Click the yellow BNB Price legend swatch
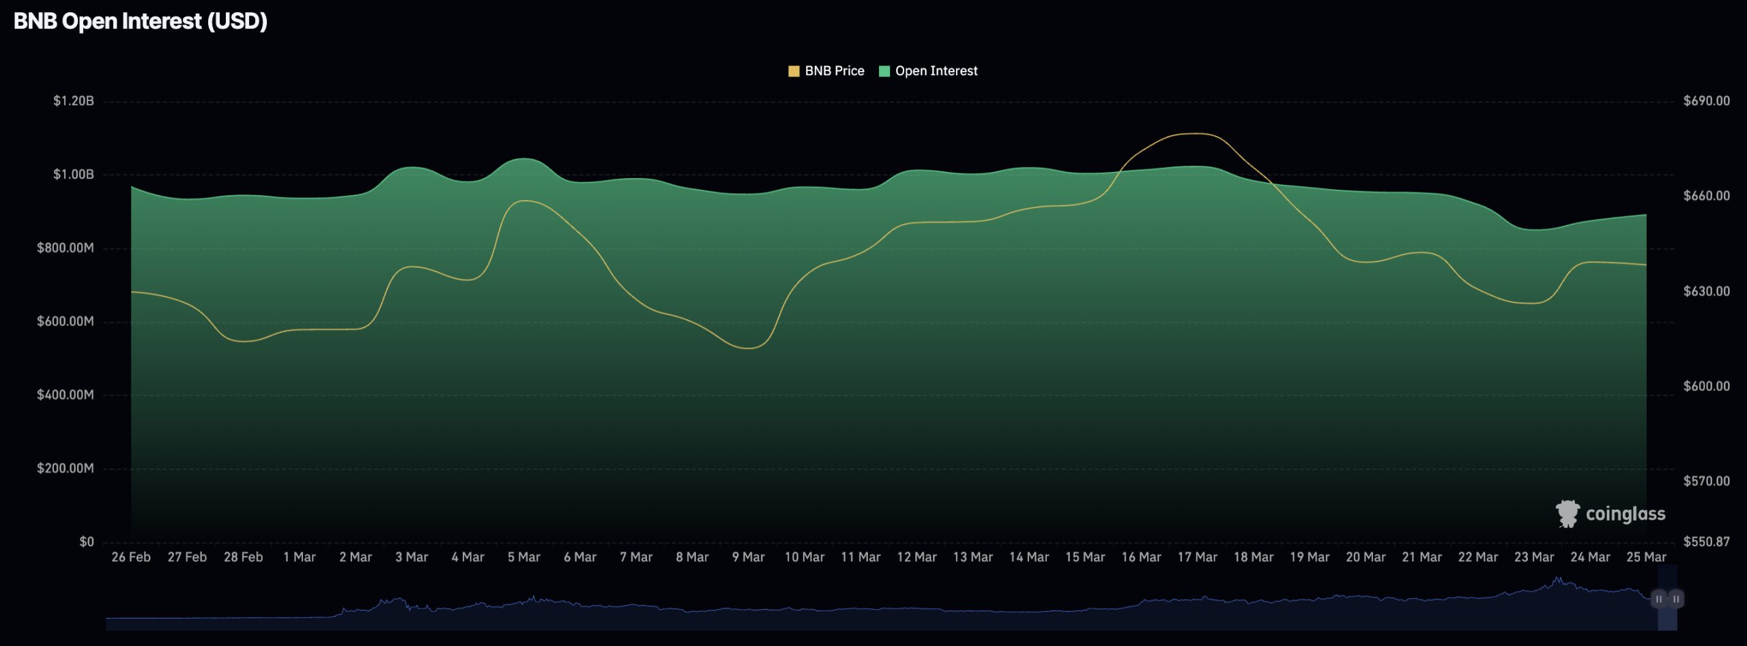The image size is (1747, 646). pyautogui.click(x=793, y=70)
